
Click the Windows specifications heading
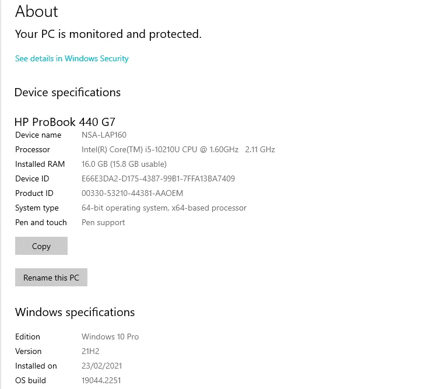pyautogui.click(x=75, y=312)
